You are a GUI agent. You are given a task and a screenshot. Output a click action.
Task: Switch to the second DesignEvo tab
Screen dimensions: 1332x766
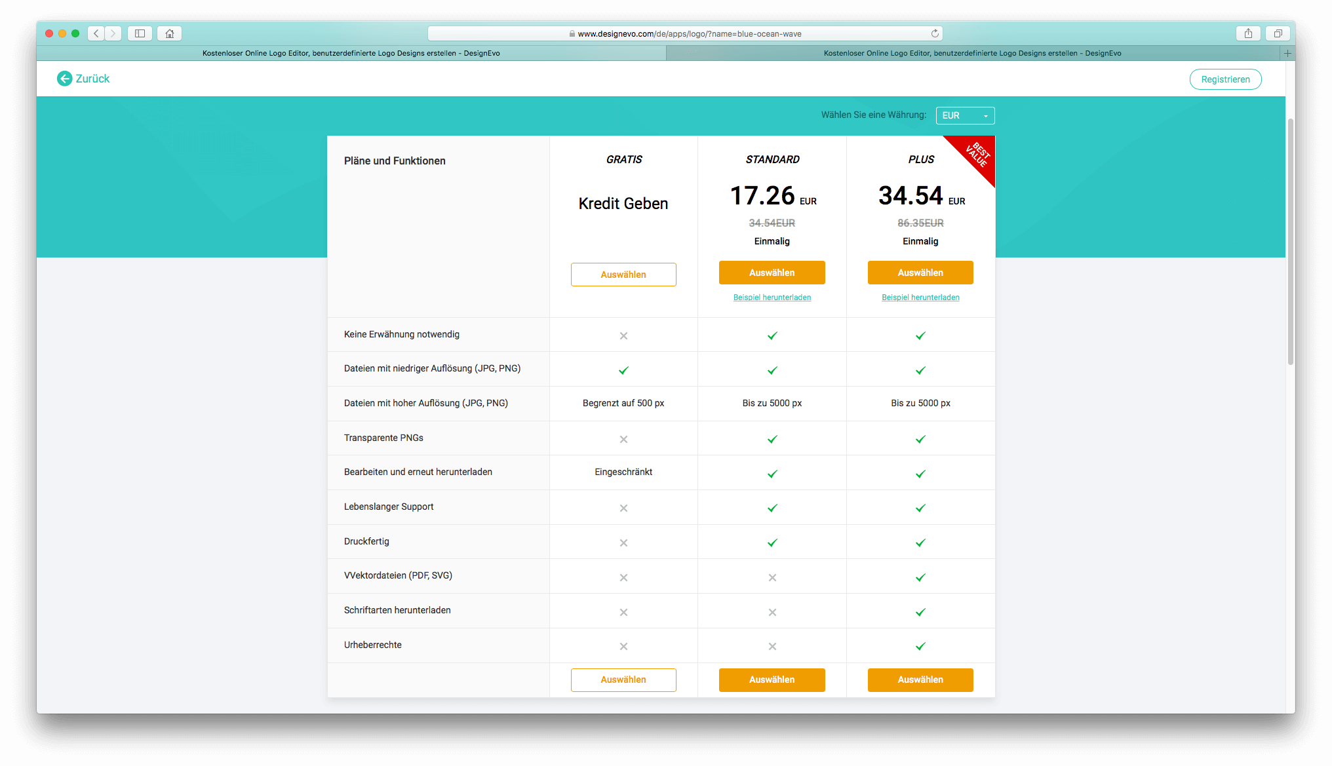coord(972,53)
